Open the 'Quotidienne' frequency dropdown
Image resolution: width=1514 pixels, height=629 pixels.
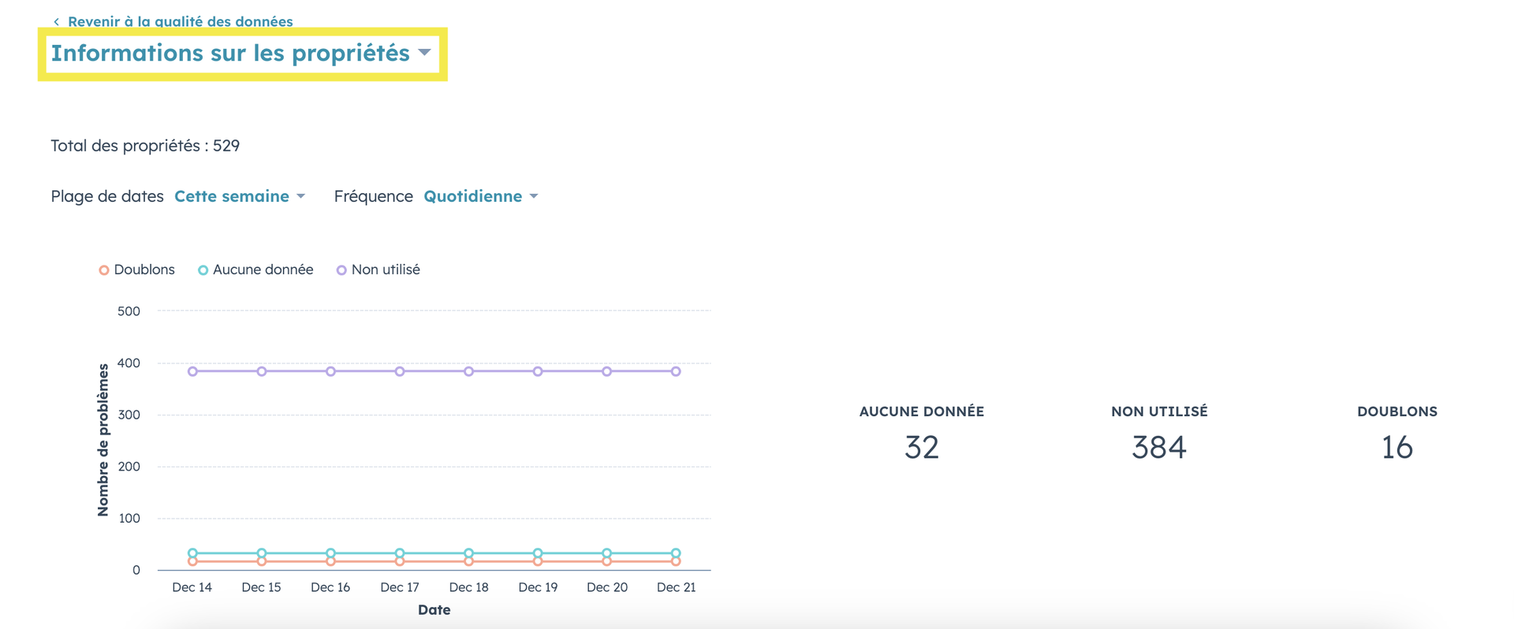(481, 196)
